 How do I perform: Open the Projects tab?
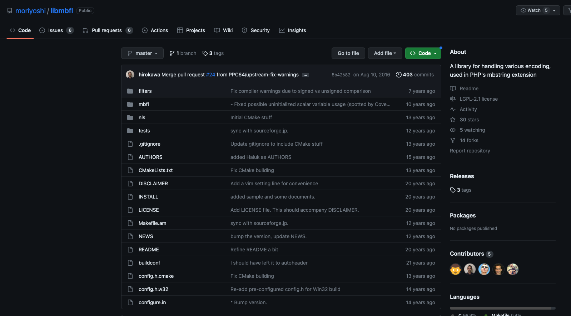(191, 30)
